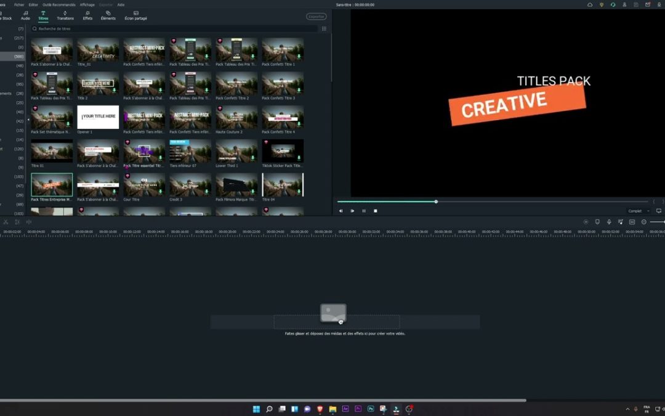665x416 pixels.
Task: Download the Pack Confetti Titre 3 title
Action: (x=299, y=90)
